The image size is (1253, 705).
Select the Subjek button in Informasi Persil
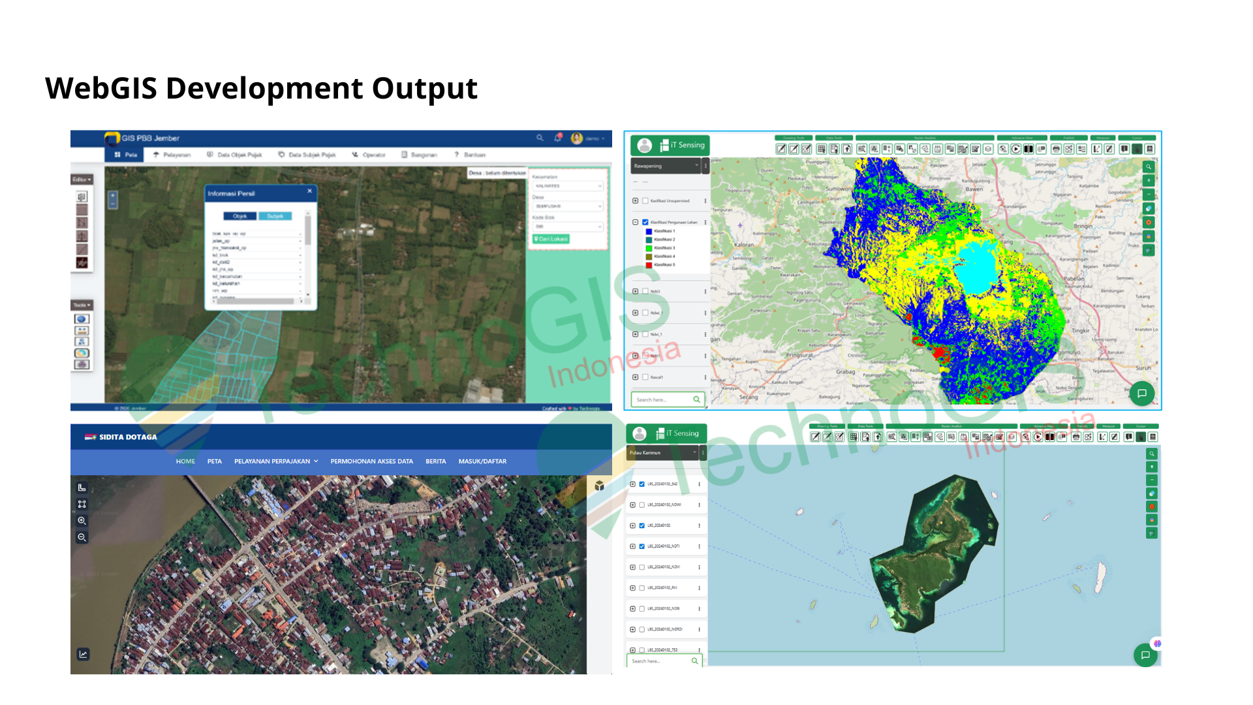[x=275, y=216]
